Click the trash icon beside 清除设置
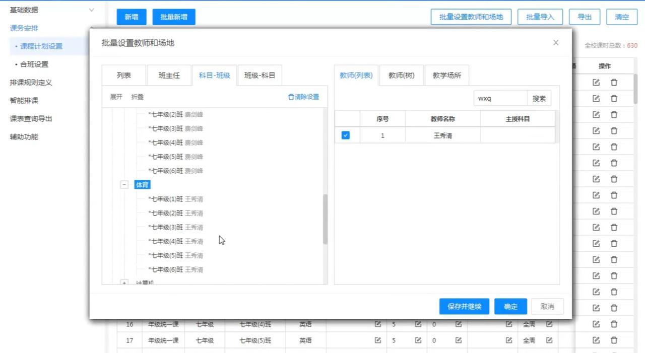 291,97
